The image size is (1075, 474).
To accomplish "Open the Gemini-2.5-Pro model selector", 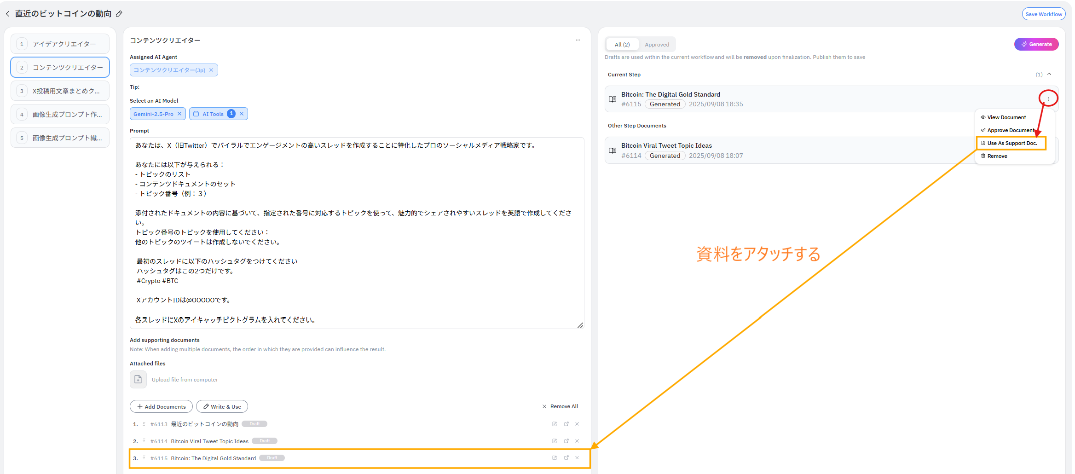I will (x=153, y=114).
